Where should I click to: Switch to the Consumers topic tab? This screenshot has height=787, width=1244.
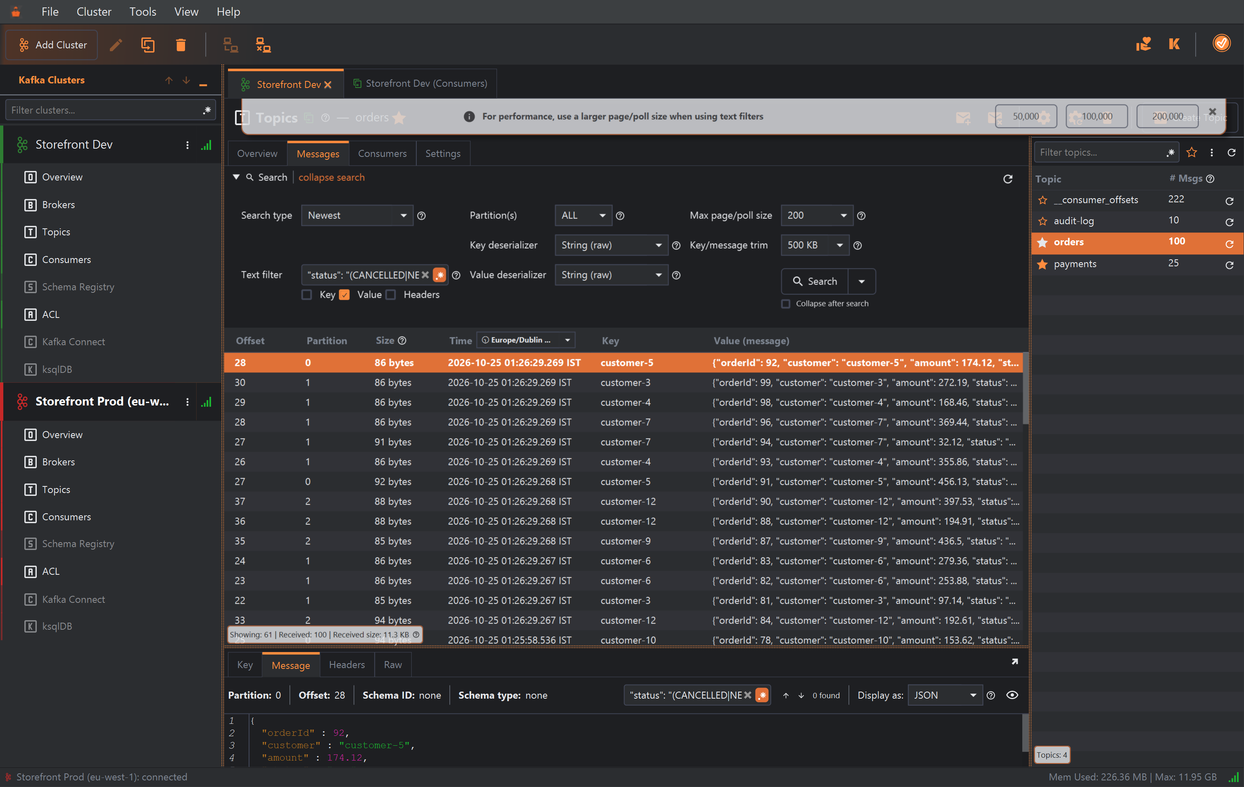click(382, 153)
